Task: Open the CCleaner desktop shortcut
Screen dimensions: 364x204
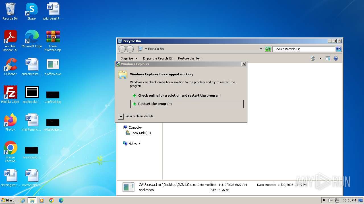Action: point(10,67)
